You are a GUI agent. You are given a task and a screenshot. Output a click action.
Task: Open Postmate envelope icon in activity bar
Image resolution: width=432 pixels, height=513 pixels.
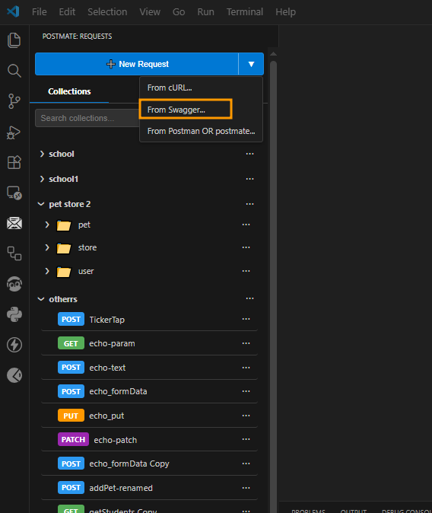tap(14, 223)
